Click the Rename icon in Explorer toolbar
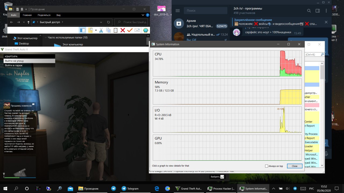The width and height of the screenshot is (344, 193). (137, 30)
